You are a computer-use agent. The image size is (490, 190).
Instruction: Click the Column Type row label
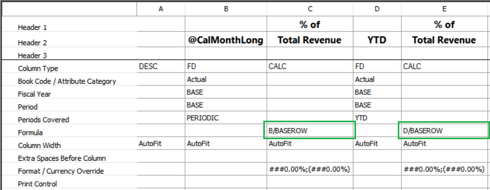38,68
